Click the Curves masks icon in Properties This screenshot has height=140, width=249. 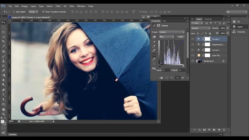[x=158, y=26]
